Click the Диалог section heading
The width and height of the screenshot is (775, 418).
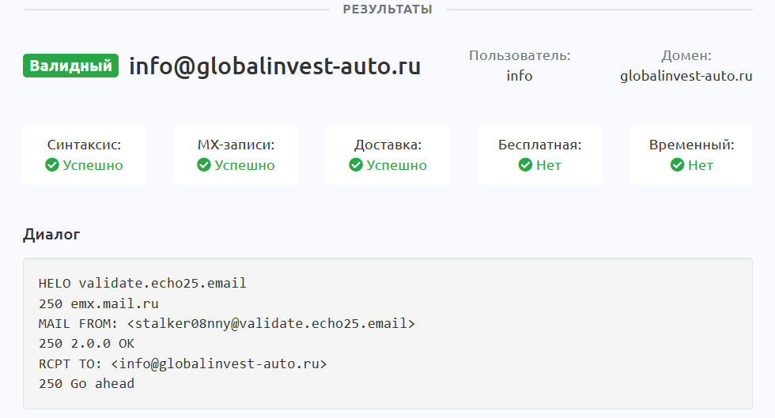click(x=51, y=235)
